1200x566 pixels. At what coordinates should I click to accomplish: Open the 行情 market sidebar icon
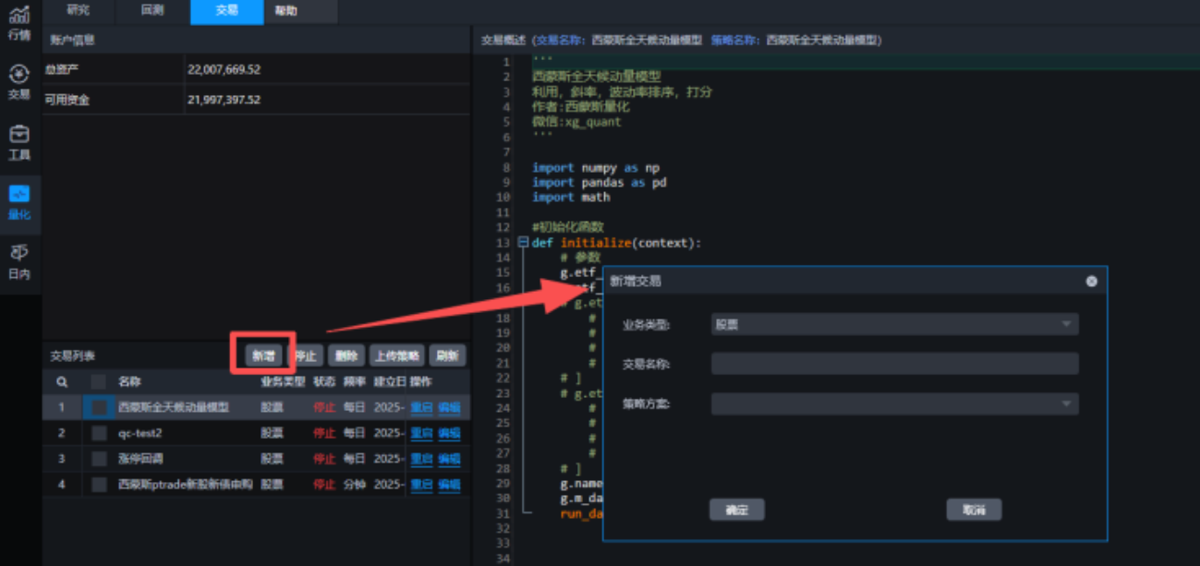(x=19, y=22)
